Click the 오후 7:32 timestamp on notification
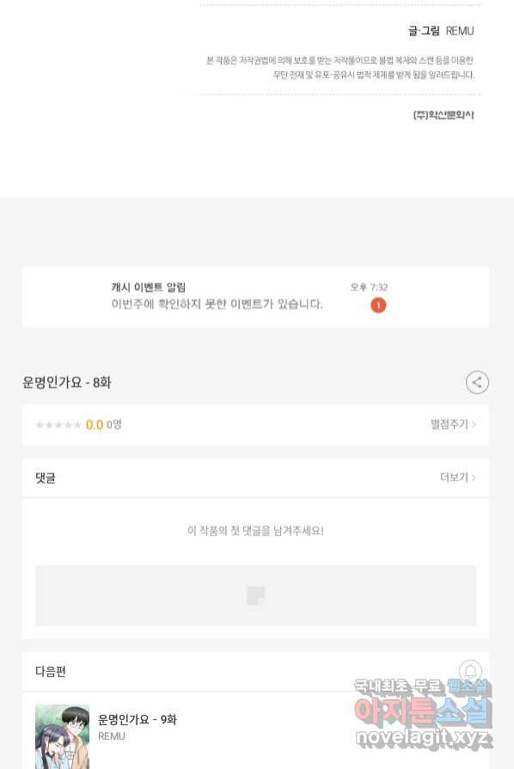 [369, 287]
